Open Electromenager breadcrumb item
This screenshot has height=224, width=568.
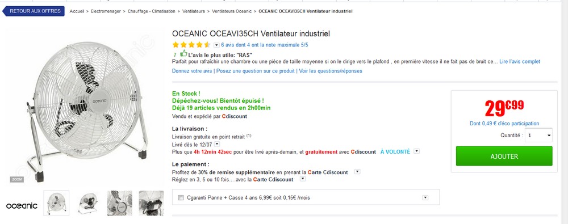pos(106,11)
